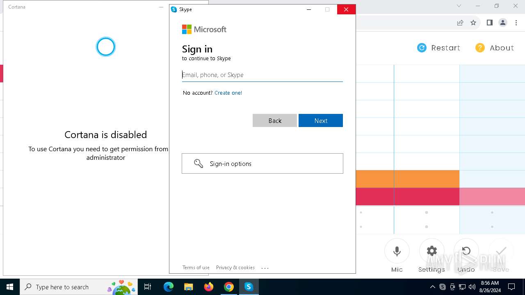
Task: Bookmark this page with the star icon
Action: [473, 23]
